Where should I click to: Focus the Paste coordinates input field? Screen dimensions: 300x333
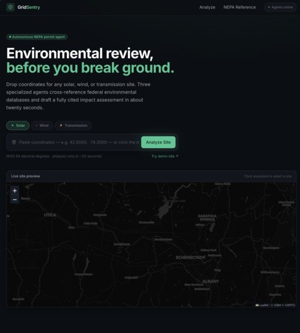(79, 142)
